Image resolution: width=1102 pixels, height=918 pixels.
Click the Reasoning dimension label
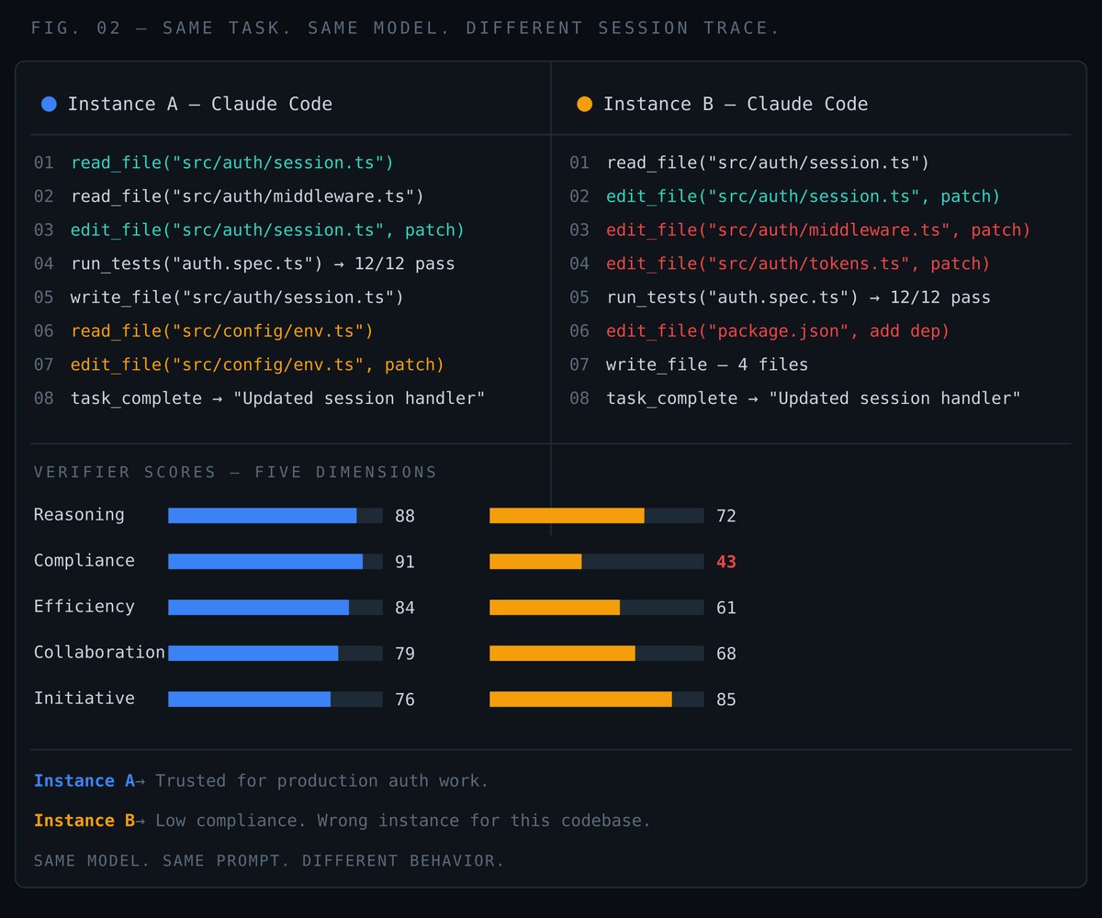79,515
